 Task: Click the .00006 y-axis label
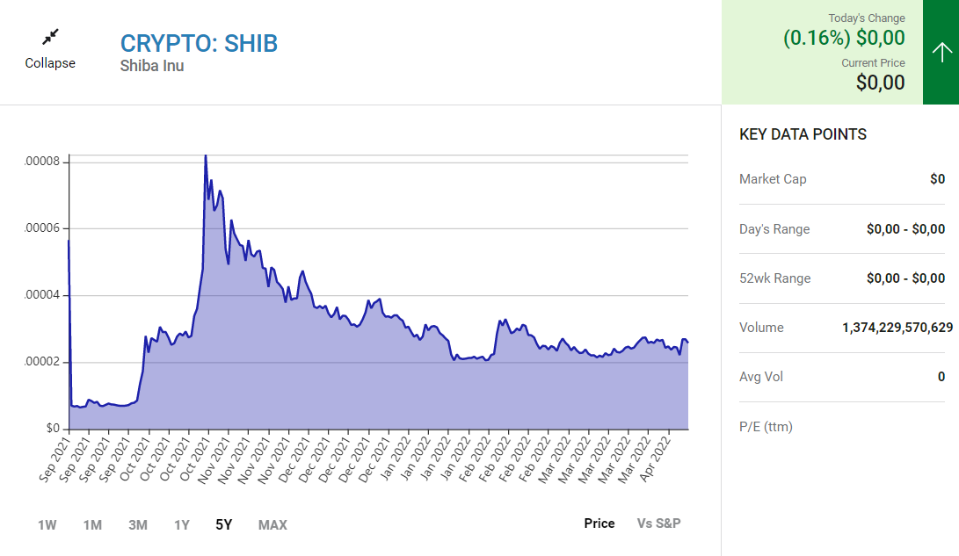pyautogui.click(x=42, y=228)
